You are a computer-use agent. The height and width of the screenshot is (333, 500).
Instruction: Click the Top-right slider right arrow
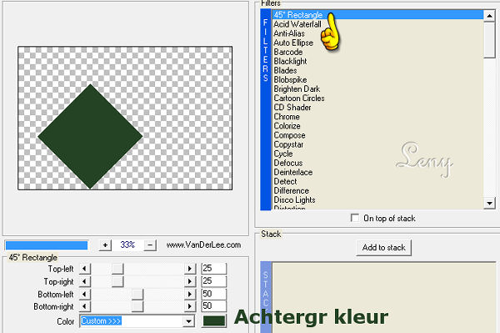190,281
